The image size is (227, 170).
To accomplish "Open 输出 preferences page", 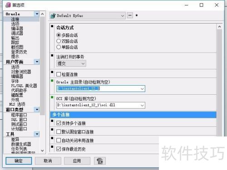I will (15, 38).
